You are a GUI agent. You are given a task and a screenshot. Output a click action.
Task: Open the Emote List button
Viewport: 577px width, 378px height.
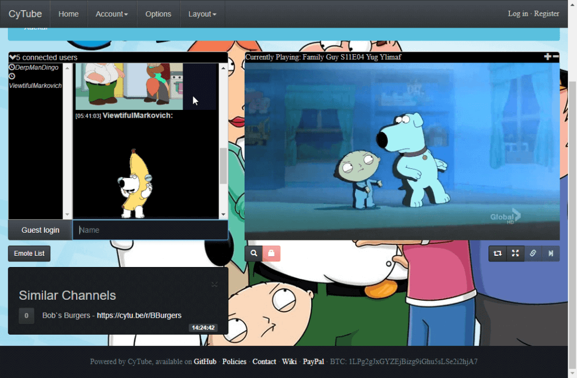click(29, 254)
